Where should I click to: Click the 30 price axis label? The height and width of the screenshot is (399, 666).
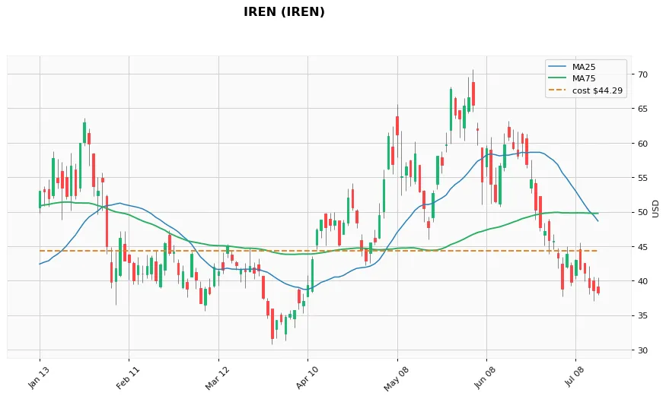point(642,350)
